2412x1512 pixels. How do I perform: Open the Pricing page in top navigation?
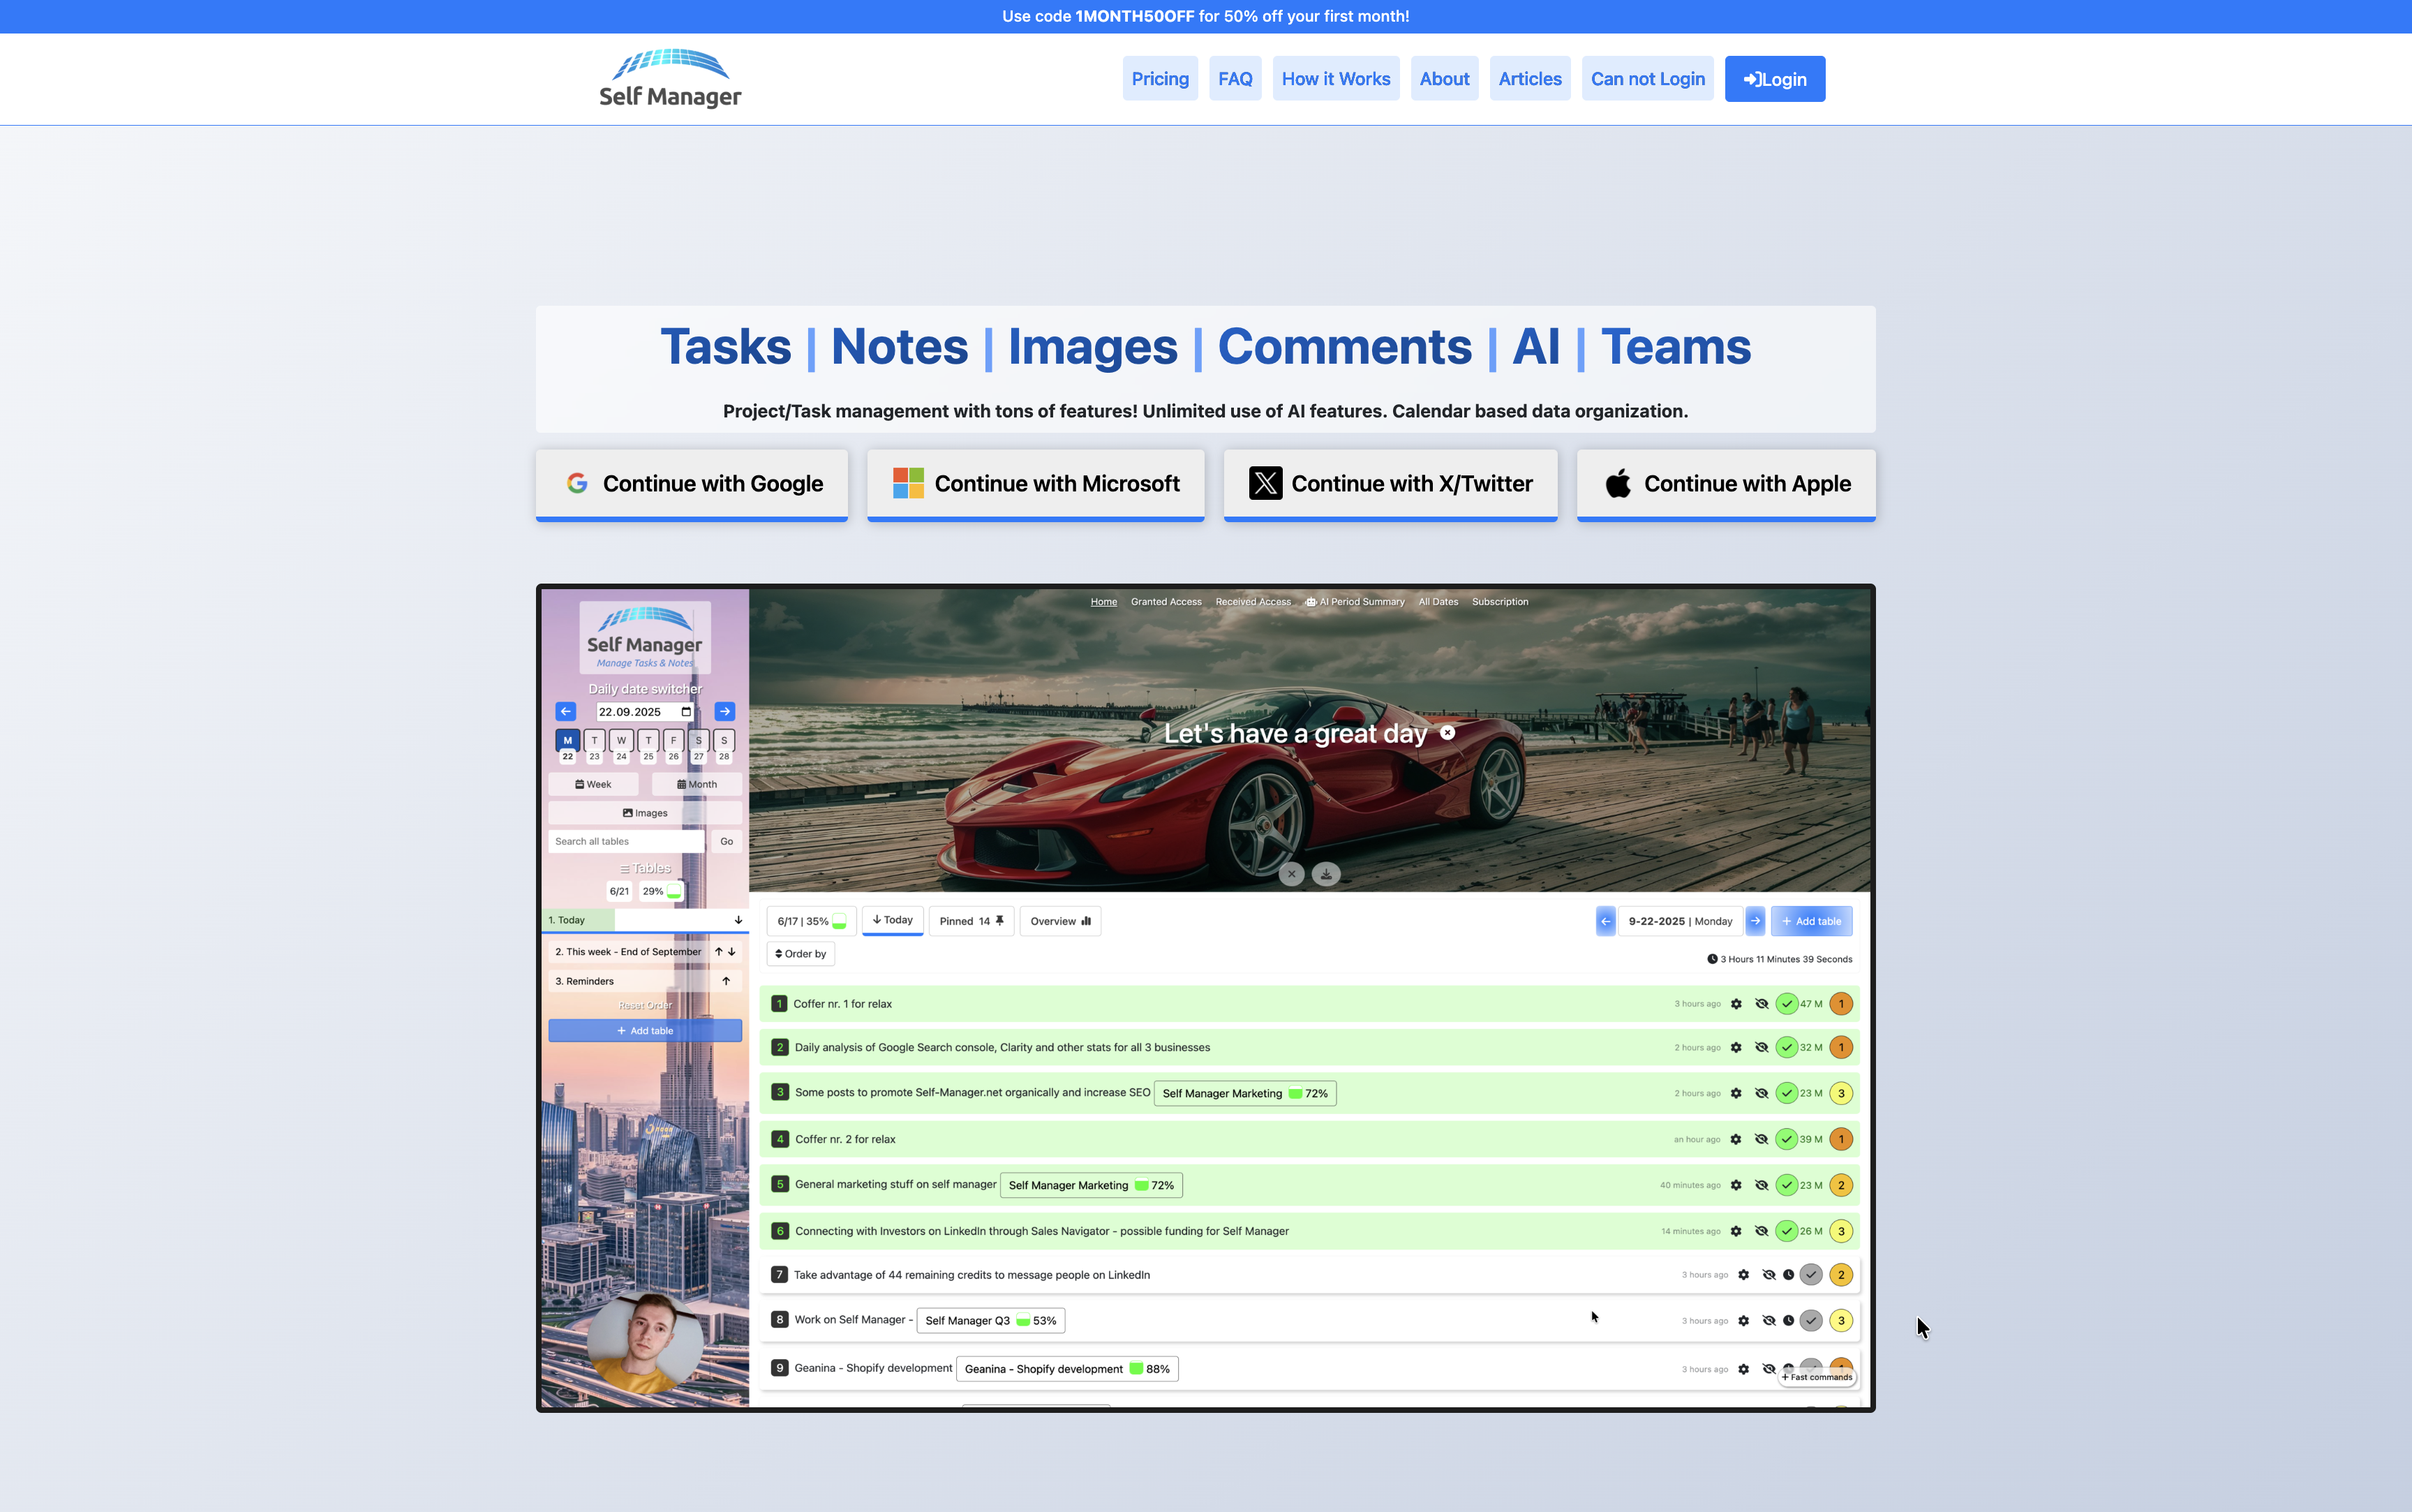[x=1159, y=79]
